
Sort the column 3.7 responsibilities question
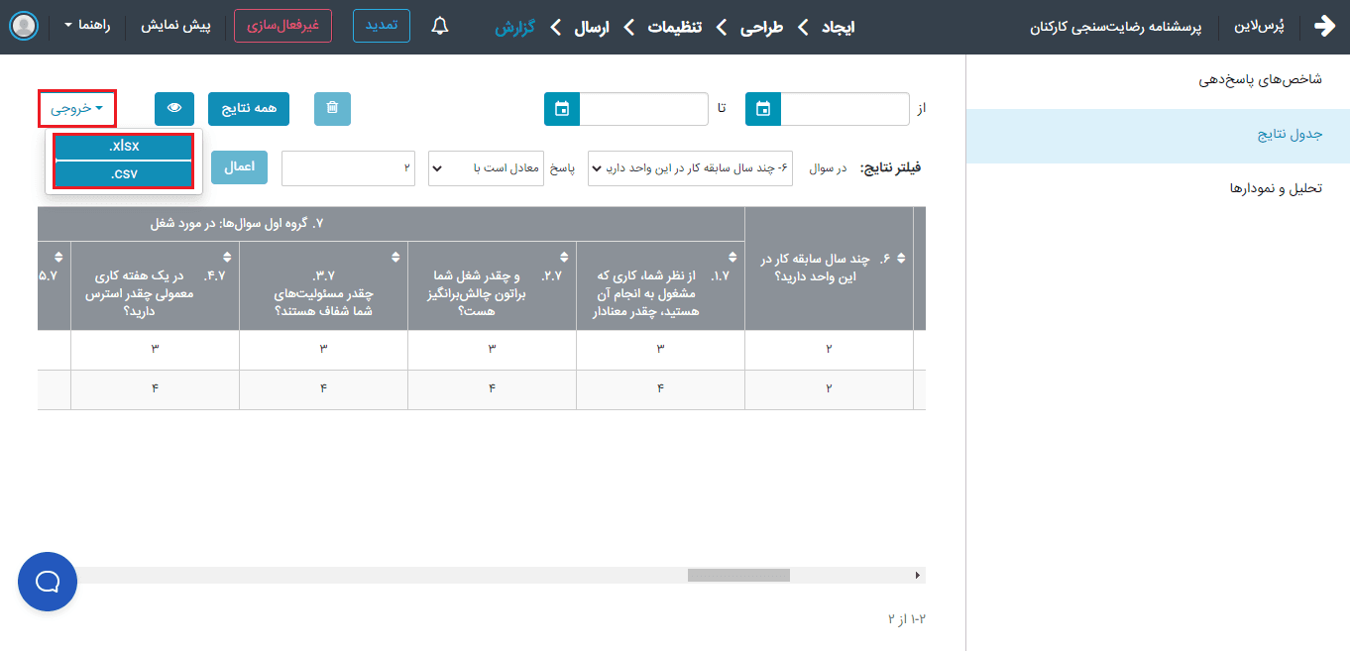point(395,258)
